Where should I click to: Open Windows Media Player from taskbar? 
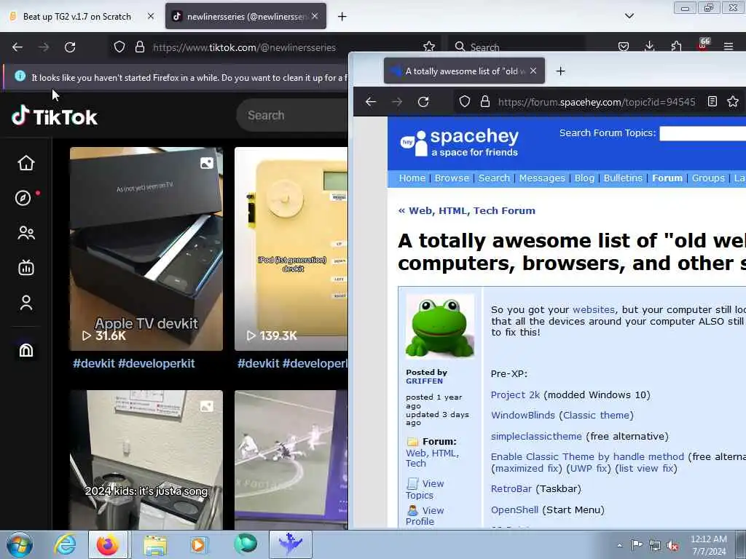coord(198,544)
